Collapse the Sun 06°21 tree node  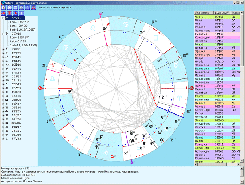tap(4, 18)
